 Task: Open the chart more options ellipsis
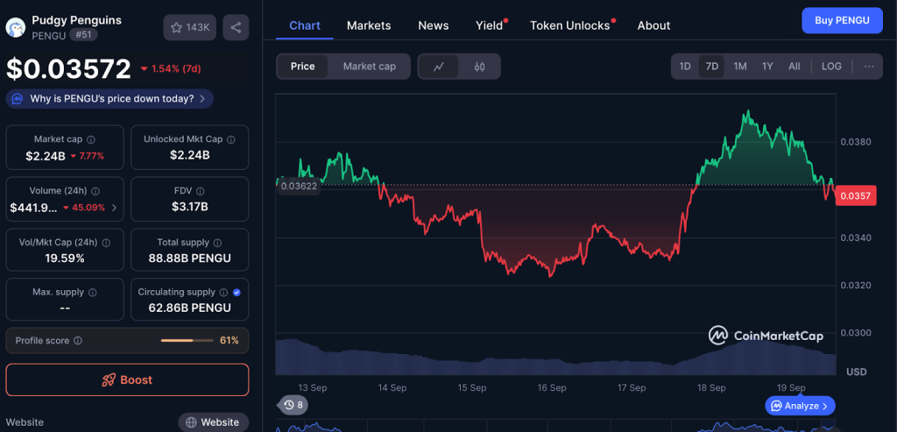[x=869, y=67]
